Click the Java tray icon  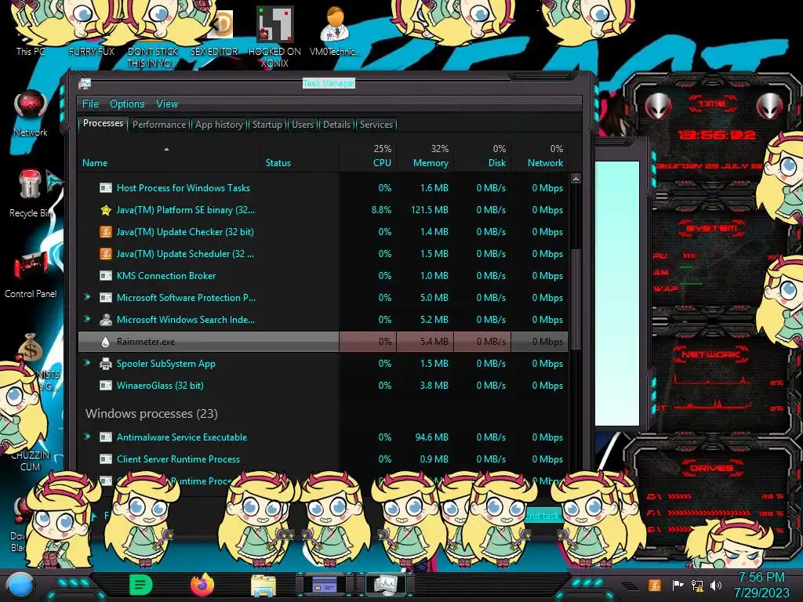(655, 585)
